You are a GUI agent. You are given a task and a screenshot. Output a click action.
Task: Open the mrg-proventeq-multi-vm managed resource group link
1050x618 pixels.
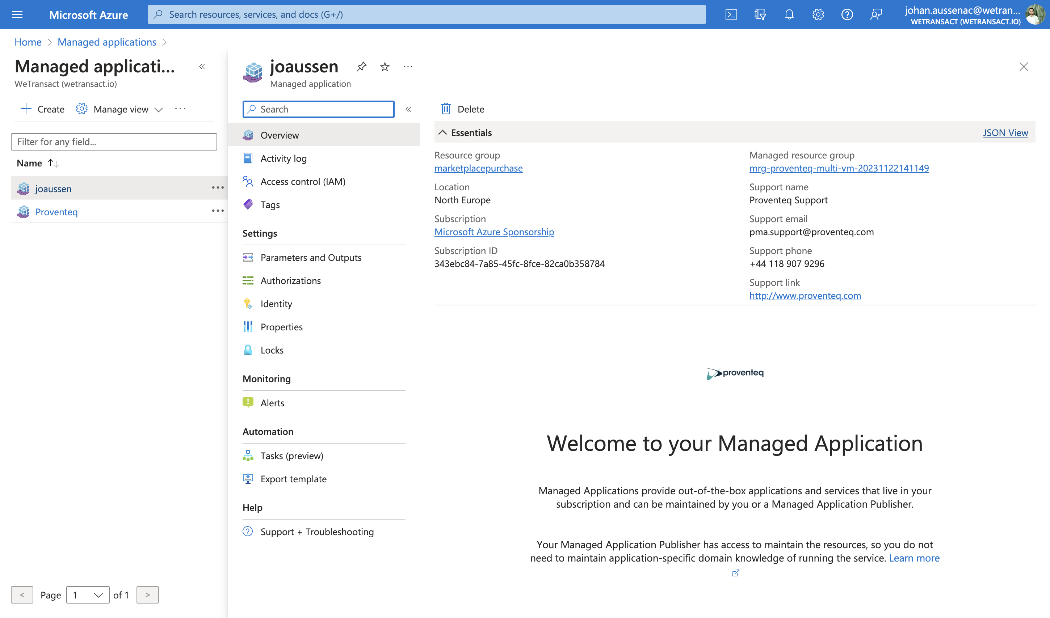pos(839,168)
